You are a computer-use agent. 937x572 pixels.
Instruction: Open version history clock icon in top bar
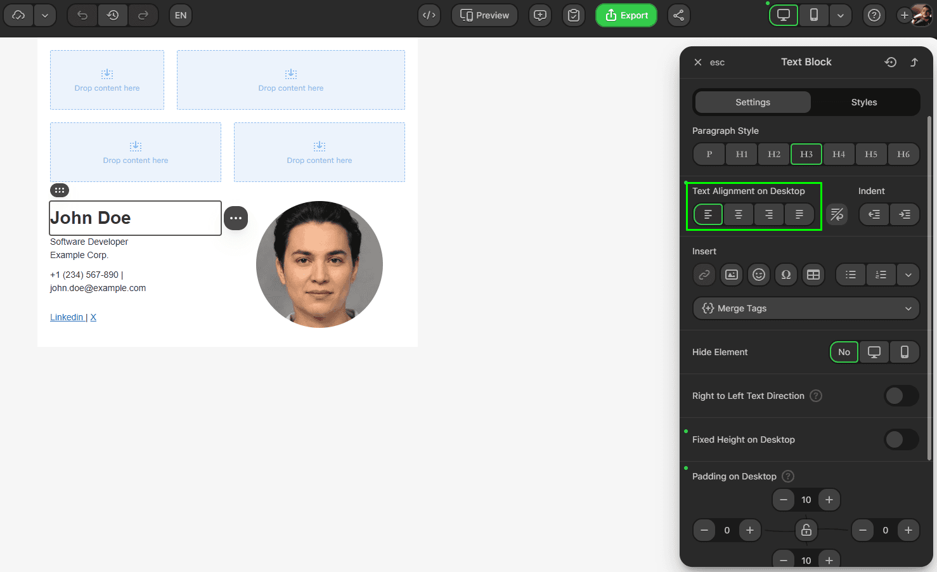point(113,15)
